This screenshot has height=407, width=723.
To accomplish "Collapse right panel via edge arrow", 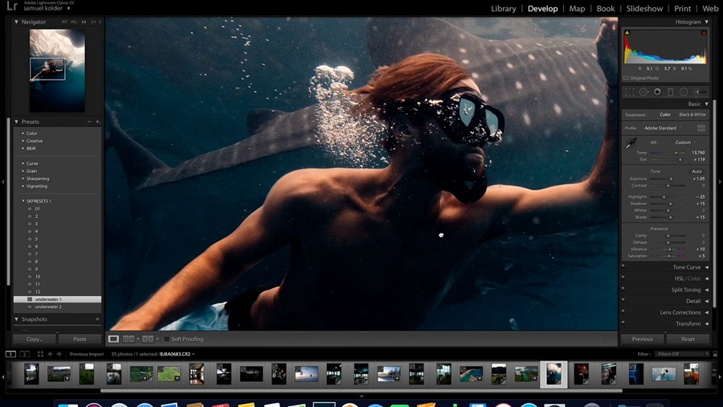I will point(721,182).
